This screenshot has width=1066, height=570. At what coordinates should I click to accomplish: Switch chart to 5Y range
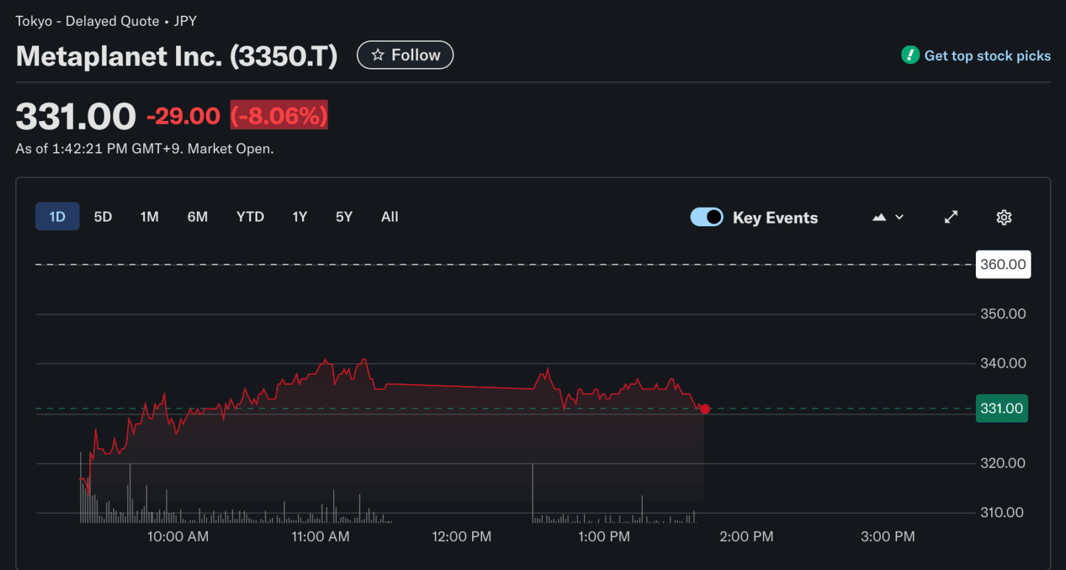pyautogui.click(x=344, y=216)
